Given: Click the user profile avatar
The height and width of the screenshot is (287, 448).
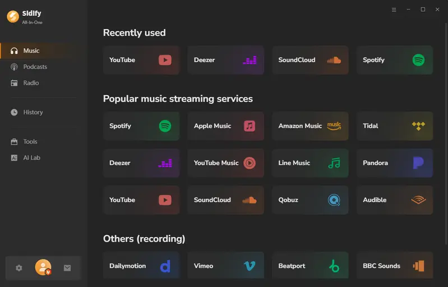Looking at the screenshot, I should (x=43, y=267).
